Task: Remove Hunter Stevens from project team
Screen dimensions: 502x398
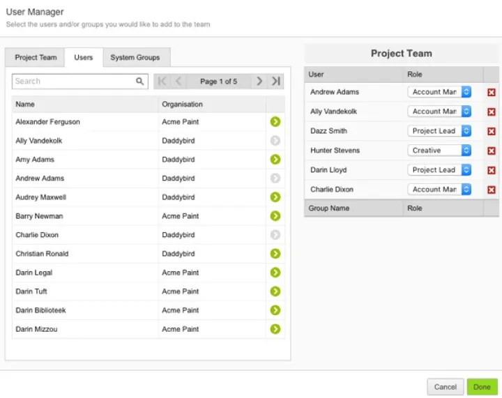Action: 491,151
